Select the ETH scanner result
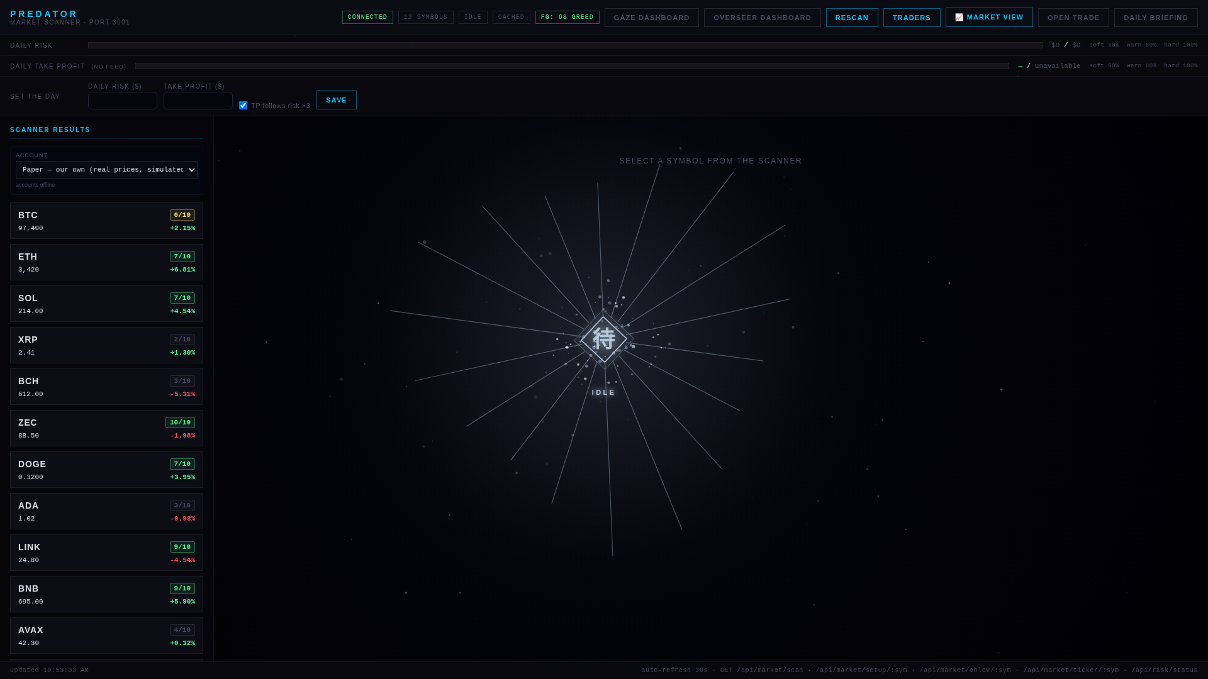 click(106, 262)
